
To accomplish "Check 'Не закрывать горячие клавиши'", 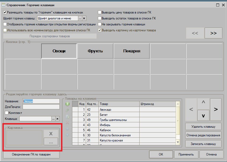I will 100,24.
